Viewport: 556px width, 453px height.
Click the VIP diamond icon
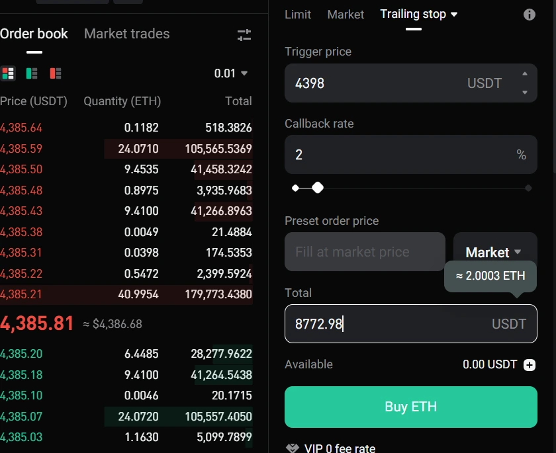(293, 448)
